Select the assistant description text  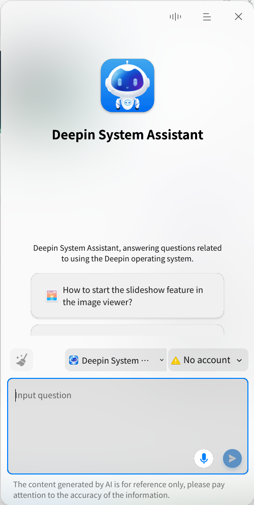(x=128, y=253)
